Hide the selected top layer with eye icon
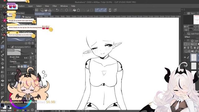This screenshot has width=199, height=112. click(x=185, y=58)
